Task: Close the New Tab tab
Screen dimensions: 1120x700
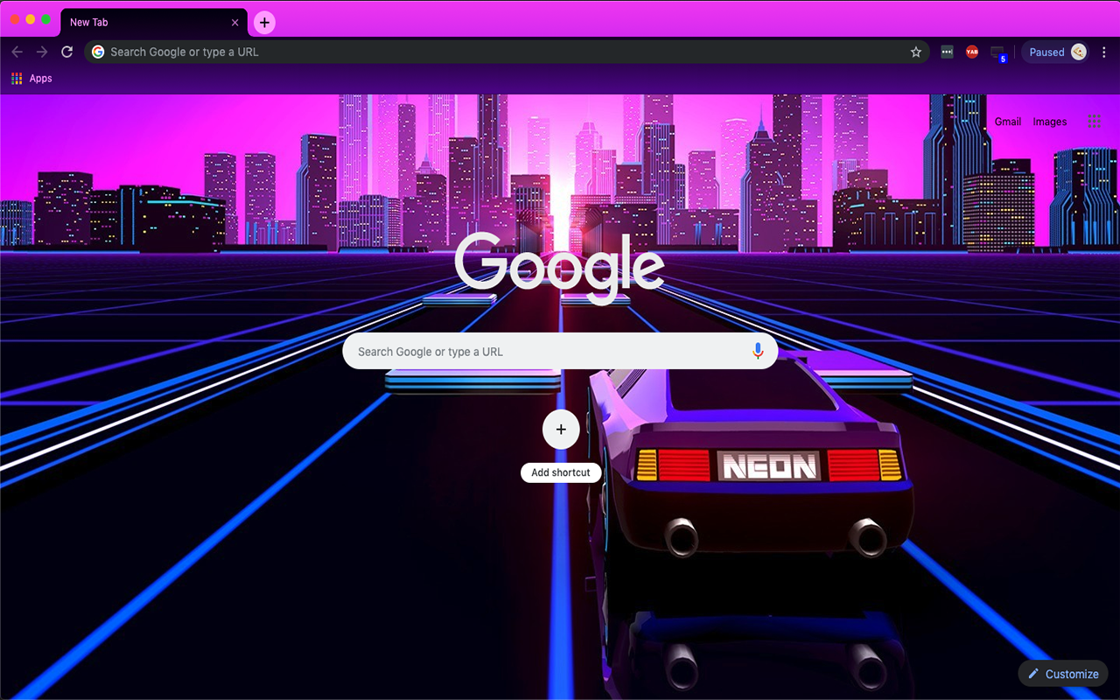Action: click(234, 23)
